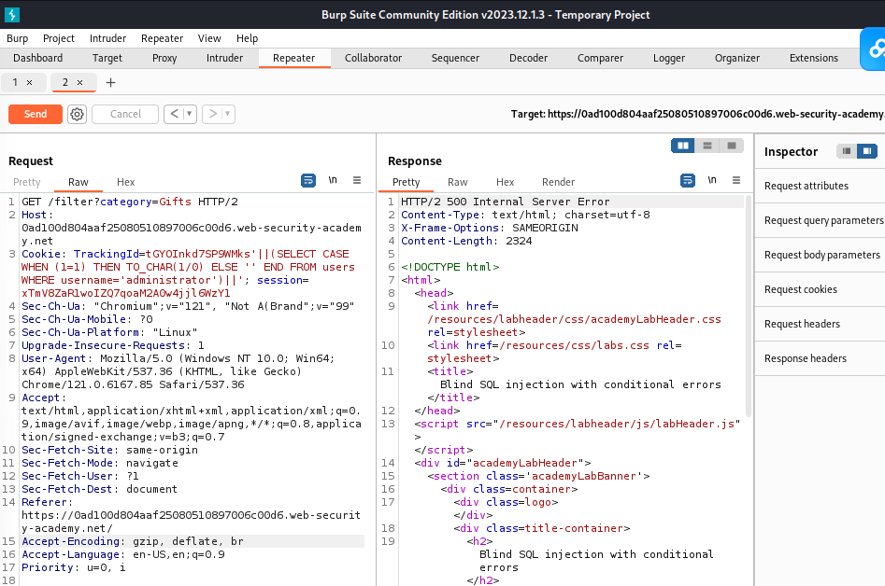Click the Response panel vertical scrollbar
885x586 pixels.
coord(749,304)
